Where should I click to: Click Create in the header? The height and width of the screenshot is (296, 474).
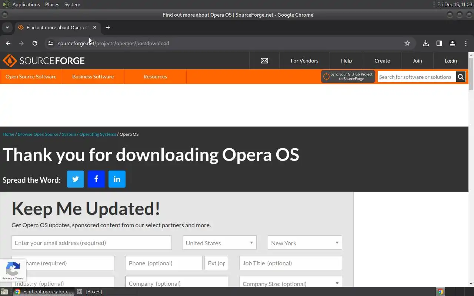click(382, 61)
